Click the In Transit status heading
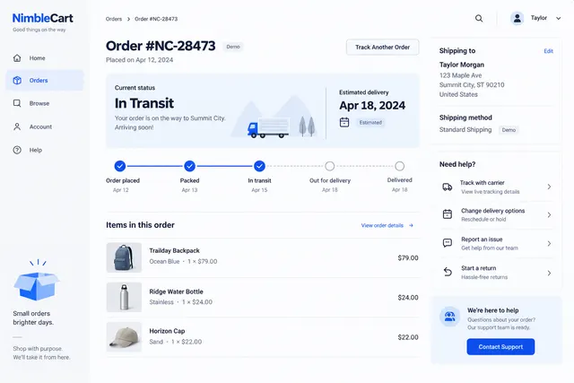Screen dimensions: 574x383 coord(144,104)
